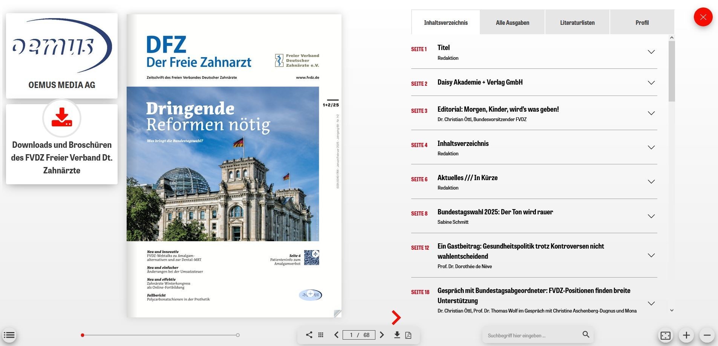Click the end marker of page slider

[238, 335]
